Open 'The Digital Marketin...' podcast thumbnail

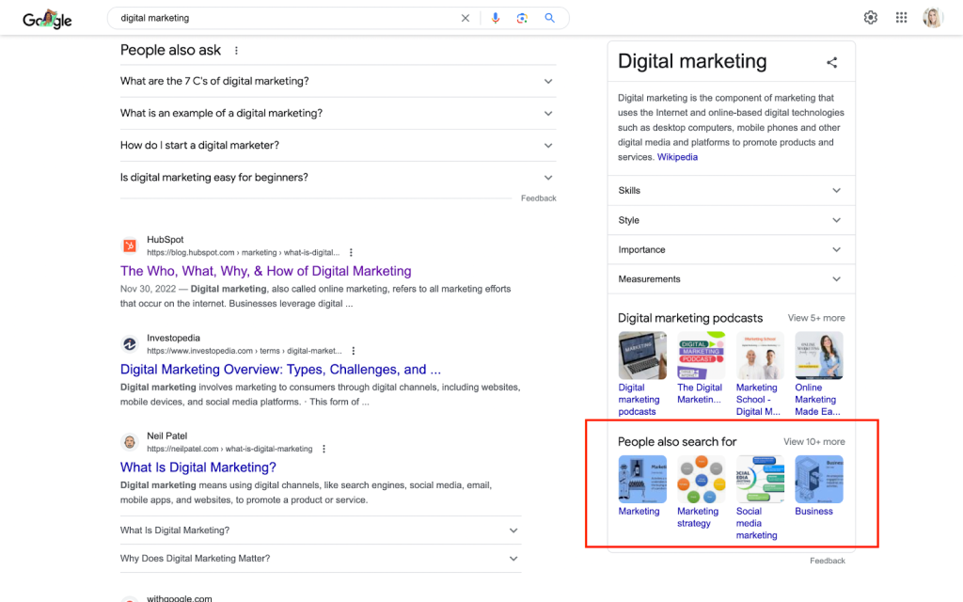click(701, 356)
